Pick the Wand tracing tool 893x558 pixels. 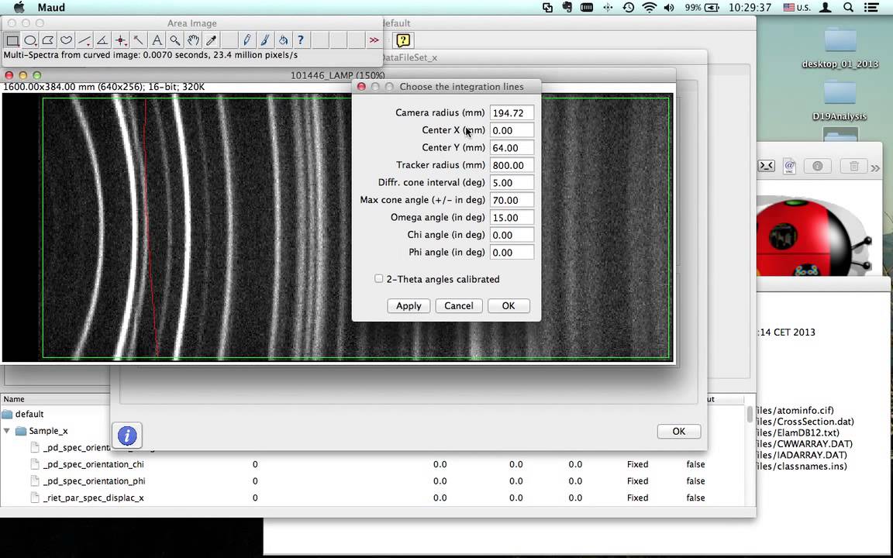point(139,40)
